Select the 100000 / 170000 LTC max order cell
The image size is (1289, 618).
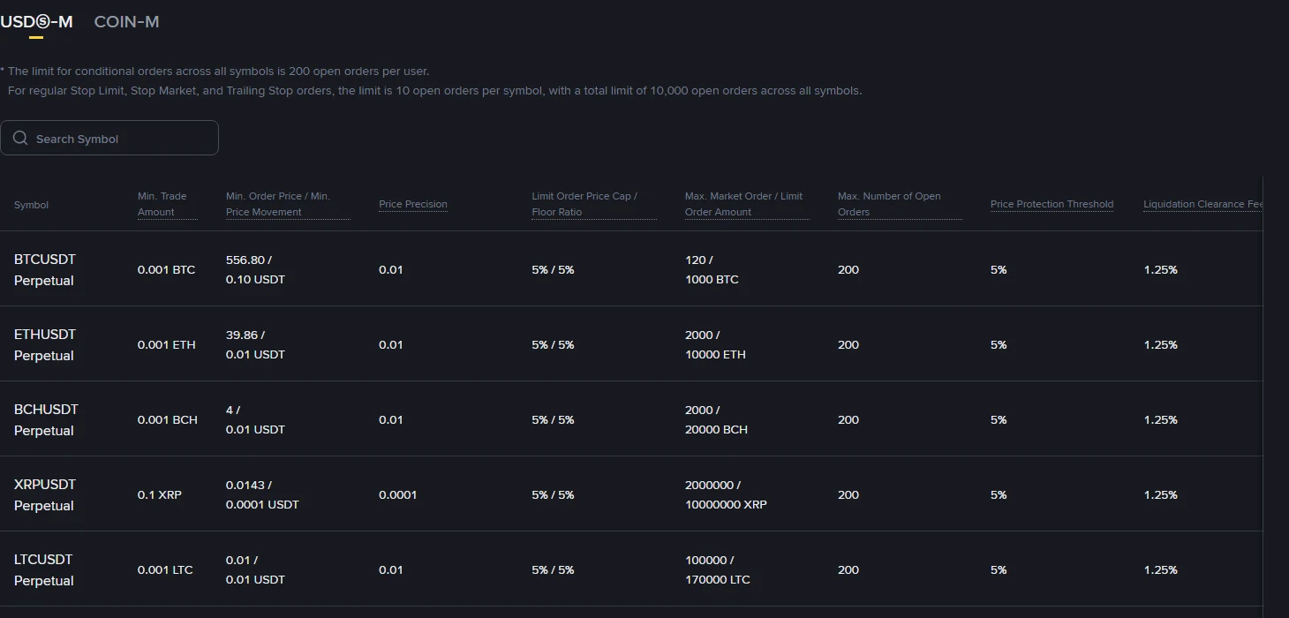pos(718,570)
